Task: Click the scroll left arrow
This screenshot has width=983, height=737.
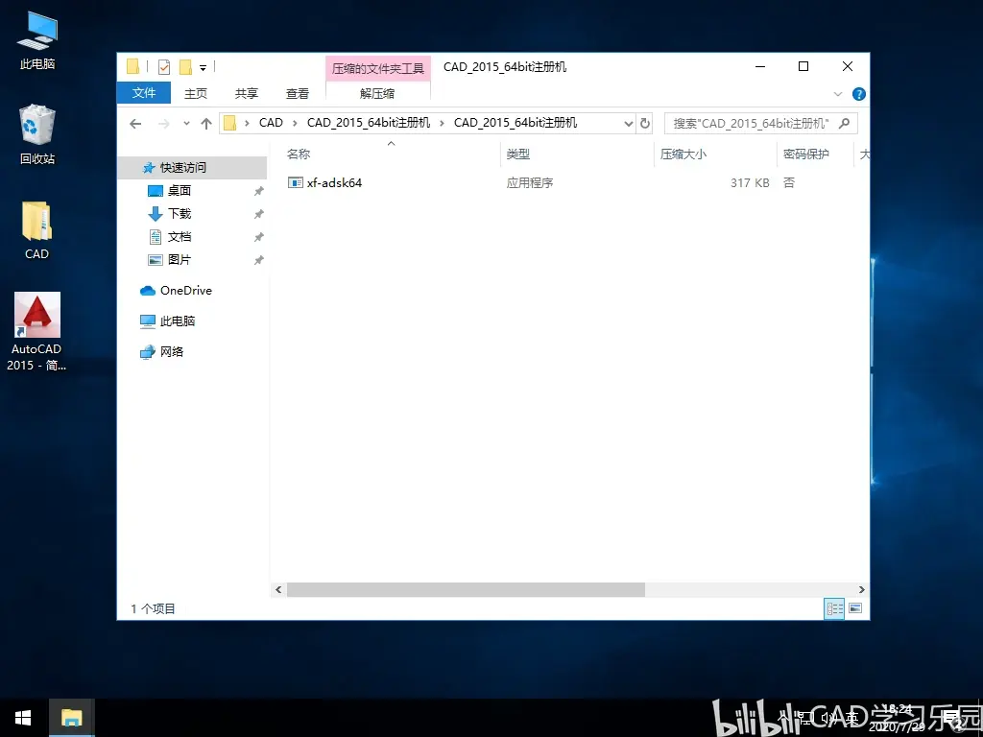Action: click(278, 590)
